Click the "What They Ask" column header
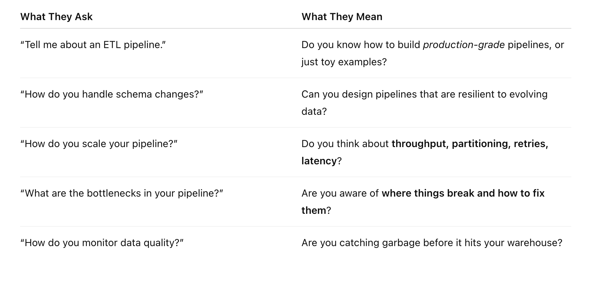600x287 pixels. 56,17
